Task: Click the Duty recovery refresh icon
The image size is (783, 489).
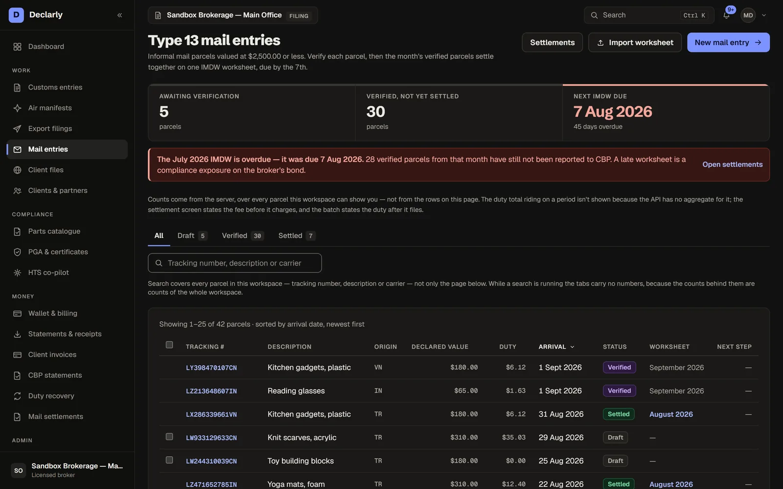Action: coord(18,396)
